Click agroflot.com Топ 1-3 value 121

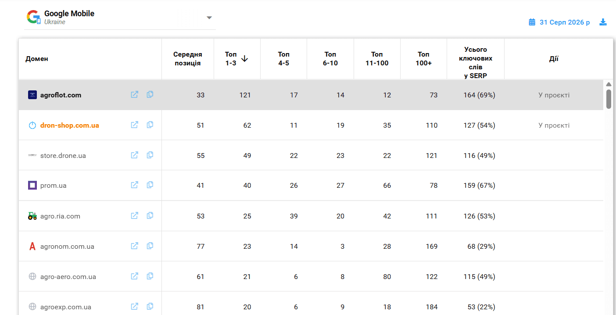click(245, 95)
